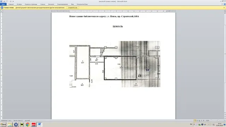Click the Action Center flag tray icon
226x127 pixels.
pos(210,125)
